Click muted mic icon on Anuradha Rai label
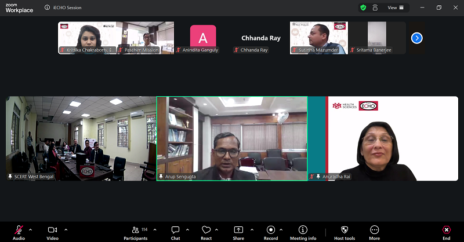Screen dimensions: 464x242 coord(312,177)
